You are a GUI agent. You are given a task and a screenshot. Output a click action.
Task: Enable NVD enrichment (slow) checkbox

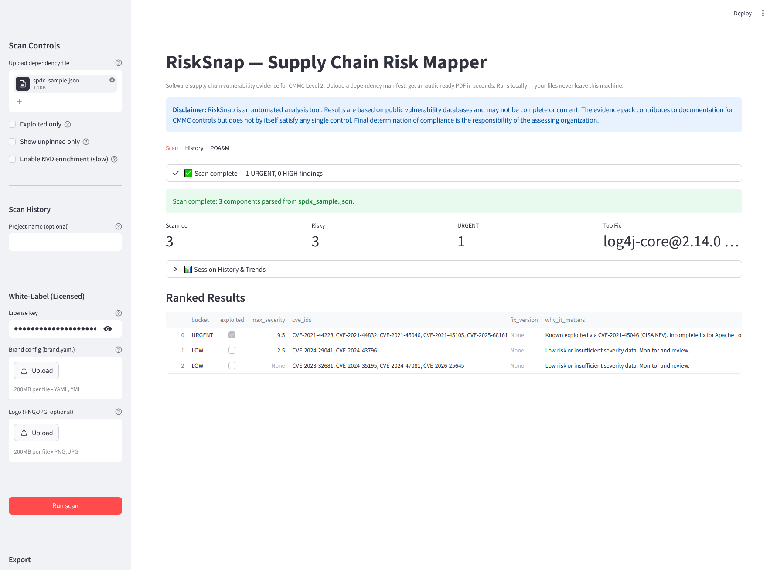[x=12, y=159]
